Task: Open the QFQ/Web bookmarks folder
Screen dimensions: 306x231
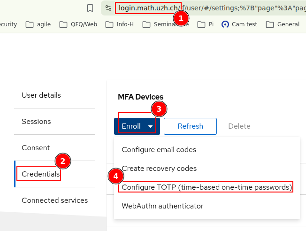Action: coord(78,24)
